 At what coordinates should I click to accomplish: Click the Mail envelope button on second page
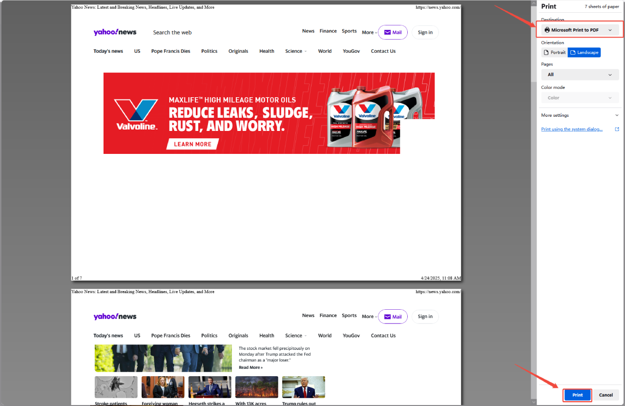coord(393,317)
